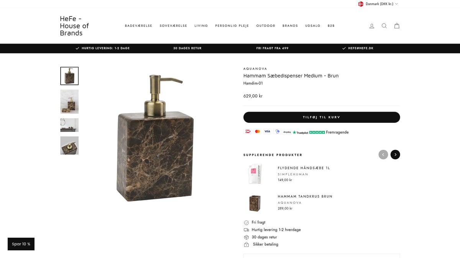Open the account login icon

click(371, 26)
